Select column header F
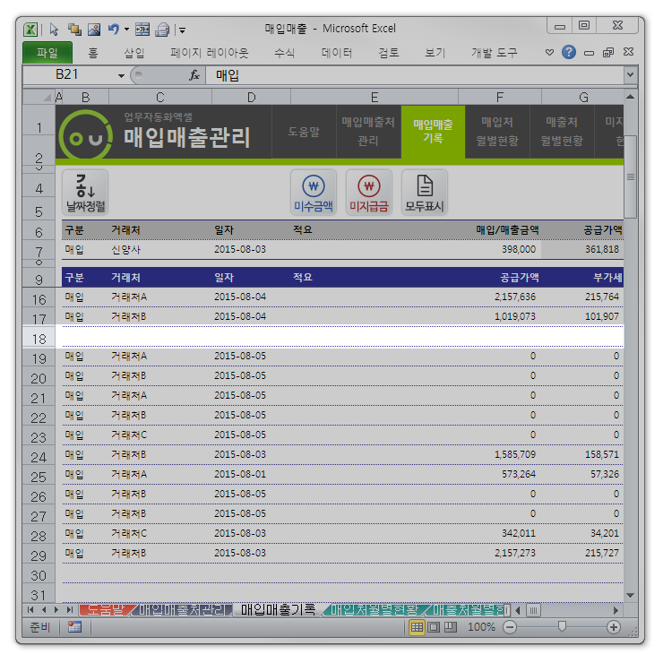The width and height of the screenshot is (663, 663). pyautogui.click(x=500, y=98)
